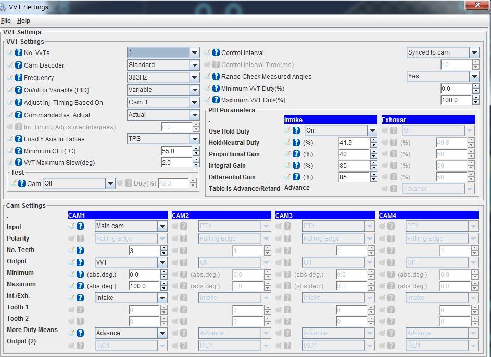Decrease VVT Maximum Slew with down arrow

pos(196,165)
